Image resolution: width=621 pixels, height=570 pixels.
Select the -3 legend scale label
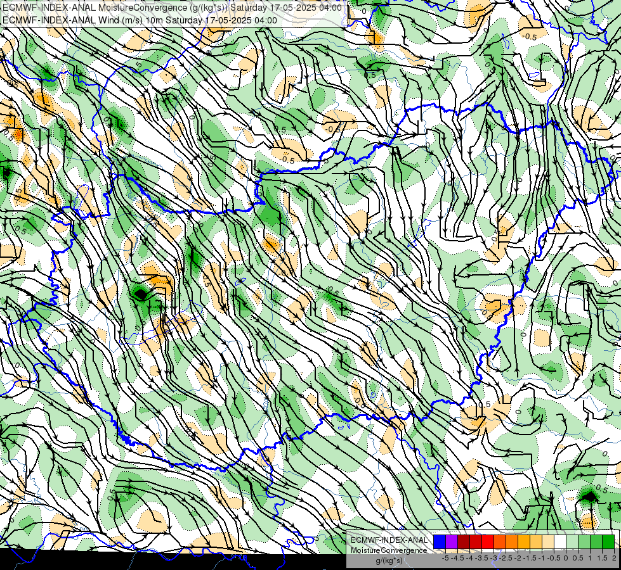494,558
